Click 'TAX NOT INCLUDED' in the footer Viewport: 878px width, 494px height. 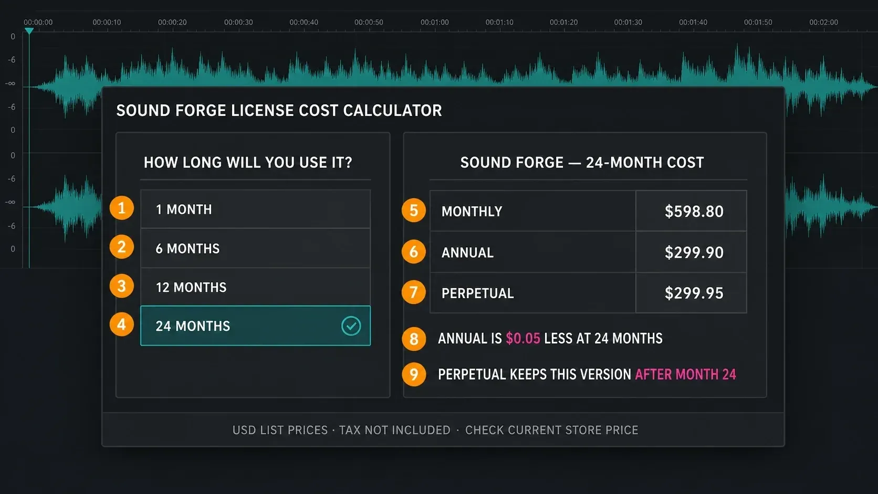(x=394, y=430)
